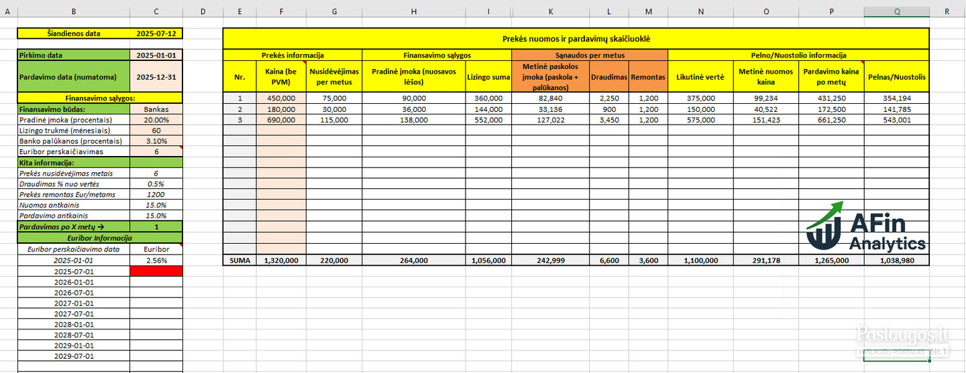Select the Pirkimo data value 2025-01-01

click(x=156, y=55)
